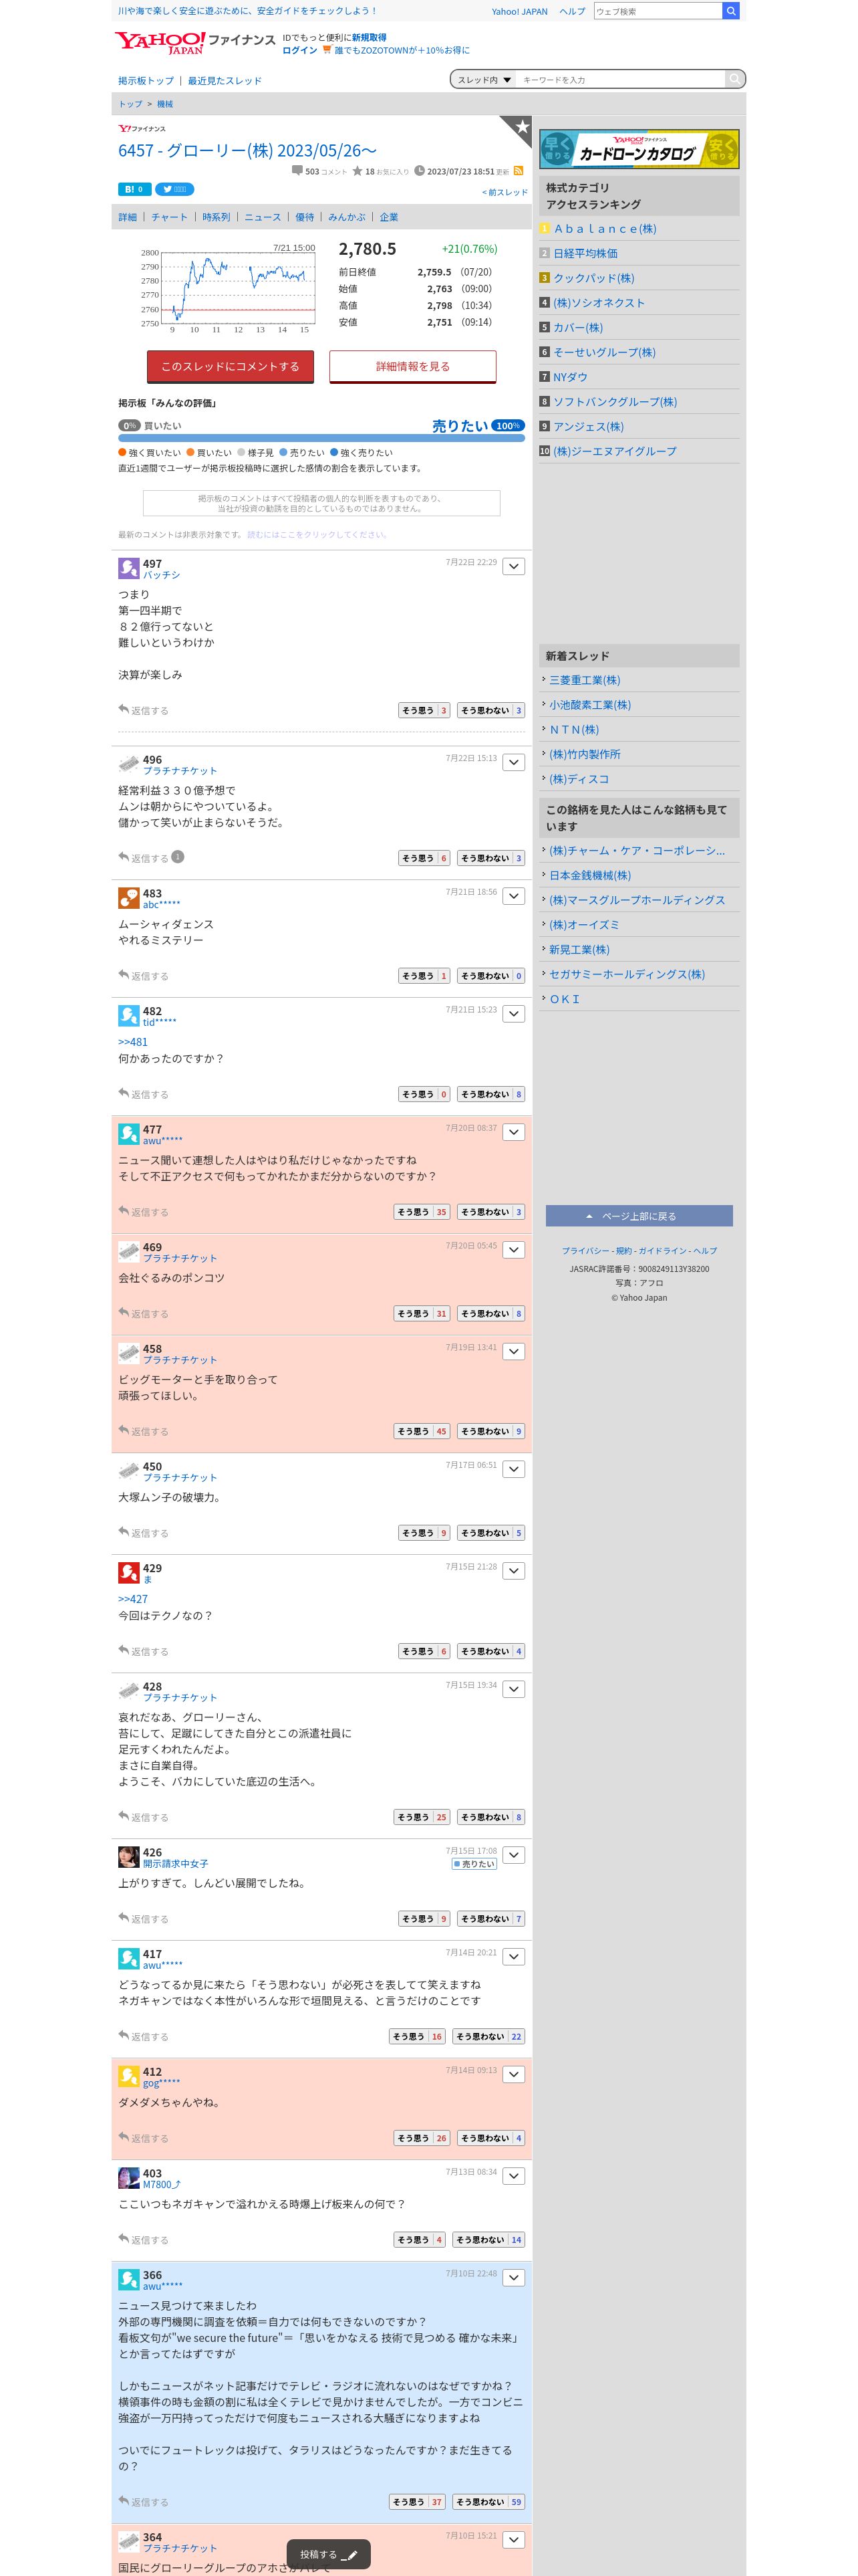Click avatar of post 429
This screenshot has height=2576, width=858.
(x=129, y=1573)
